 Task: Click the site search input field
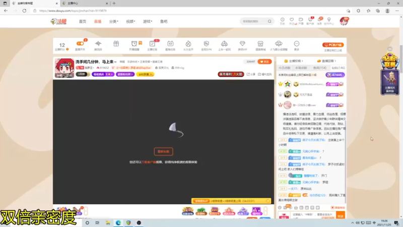pyautogui.click(x=254, y=21)
